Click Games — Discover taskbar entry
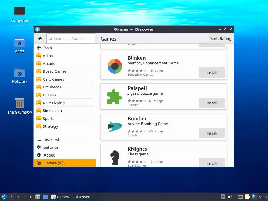268x201 pixels. (x=75, y=197)
